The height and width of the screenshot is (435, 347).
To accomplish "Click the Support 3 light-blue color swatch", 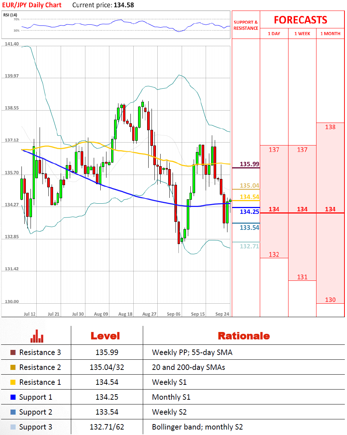I will [x=13, y=427].
